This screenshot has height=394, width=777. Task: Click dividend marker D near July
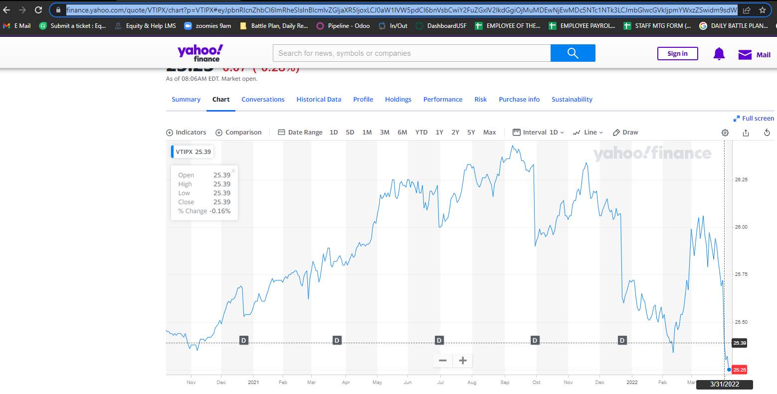point(439,340)
